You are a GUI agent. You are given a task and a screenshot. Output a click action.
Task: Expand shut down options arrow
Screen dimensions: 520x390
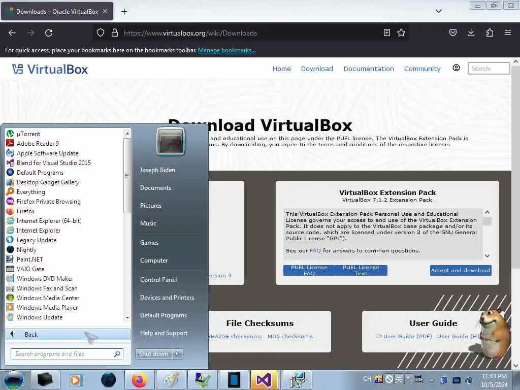click(x=177, y=353)
